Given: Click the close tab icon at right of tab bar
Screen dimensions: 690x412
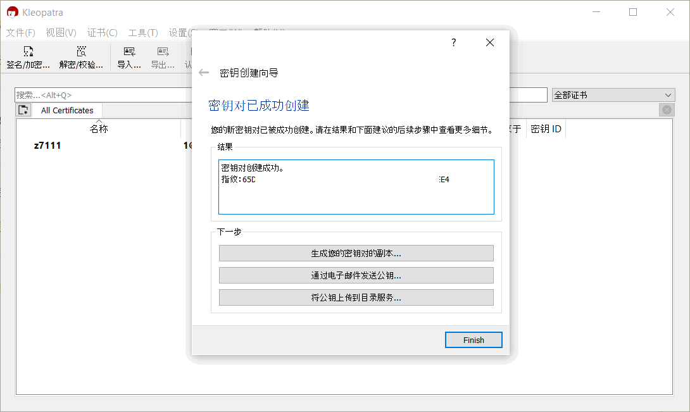Looking at the screenshot, I should 667,109.
